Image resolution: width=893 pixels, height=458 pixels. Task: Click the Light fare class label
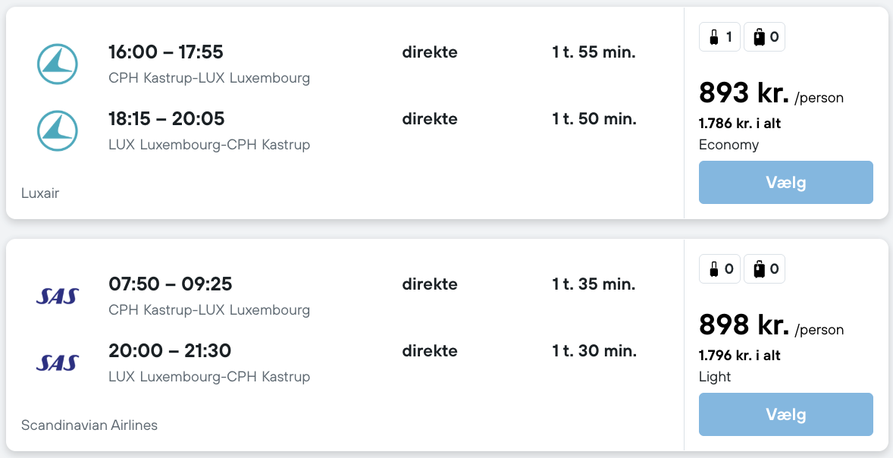click(x=715, y=377)
